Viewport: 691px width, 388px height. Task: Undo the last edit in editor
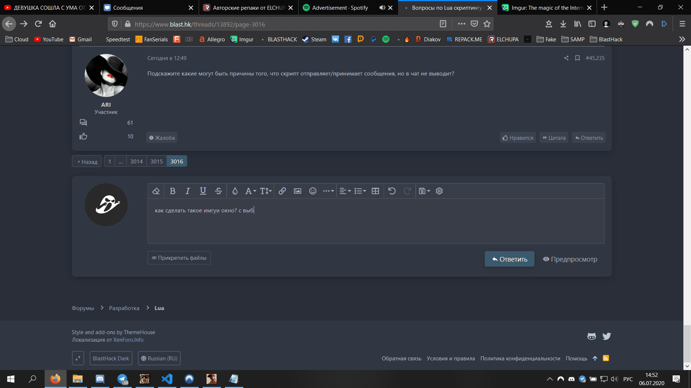point(392,191)
